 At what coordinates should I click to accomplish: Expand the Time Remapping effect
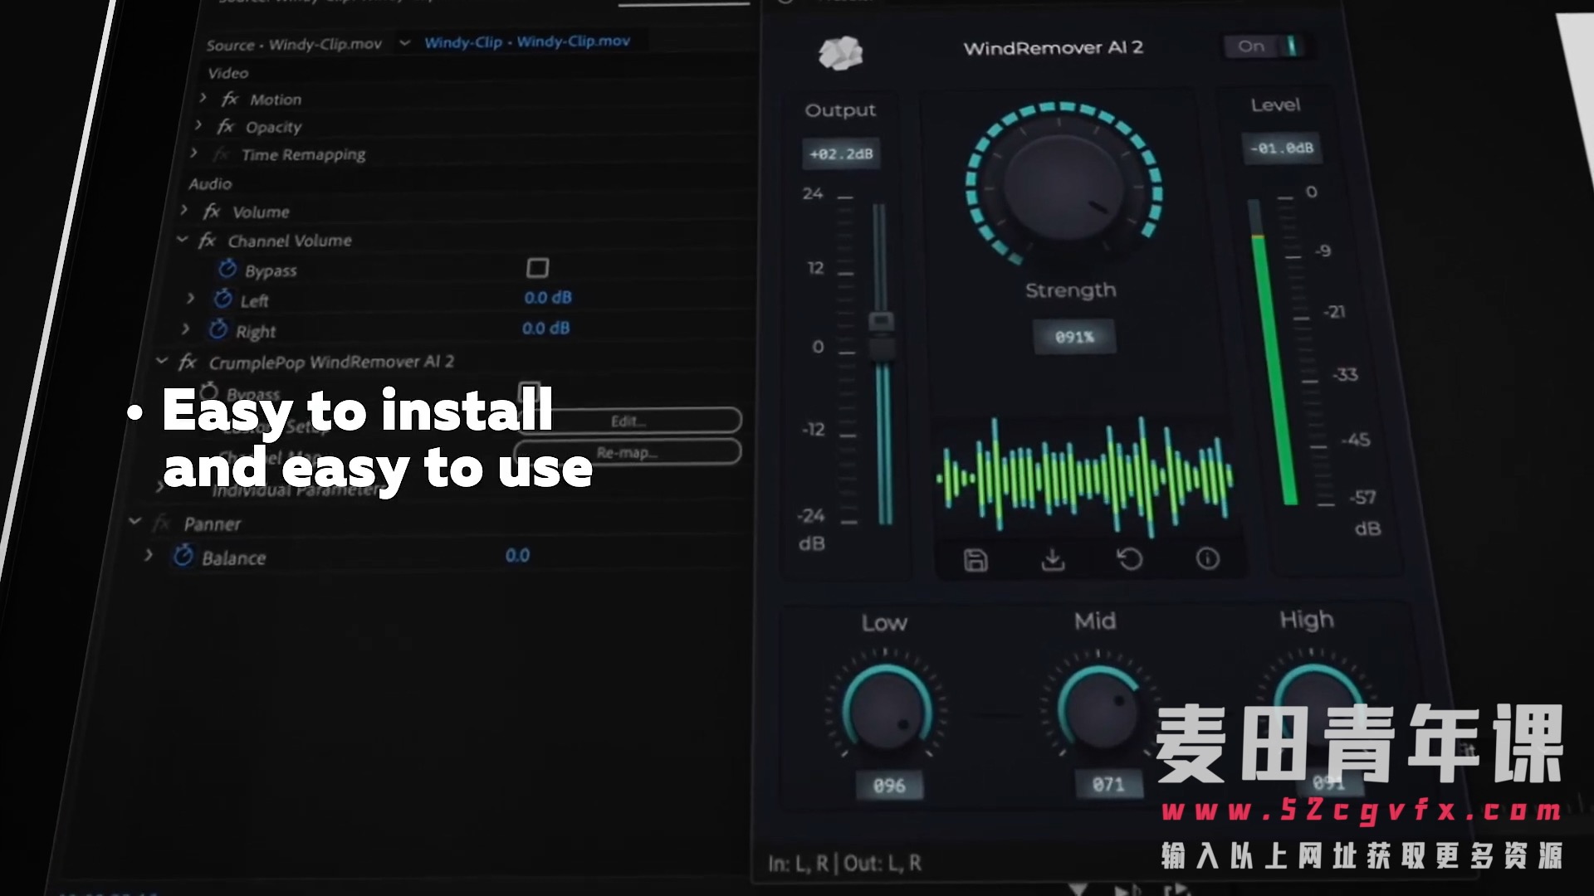[x=193, y=153]
